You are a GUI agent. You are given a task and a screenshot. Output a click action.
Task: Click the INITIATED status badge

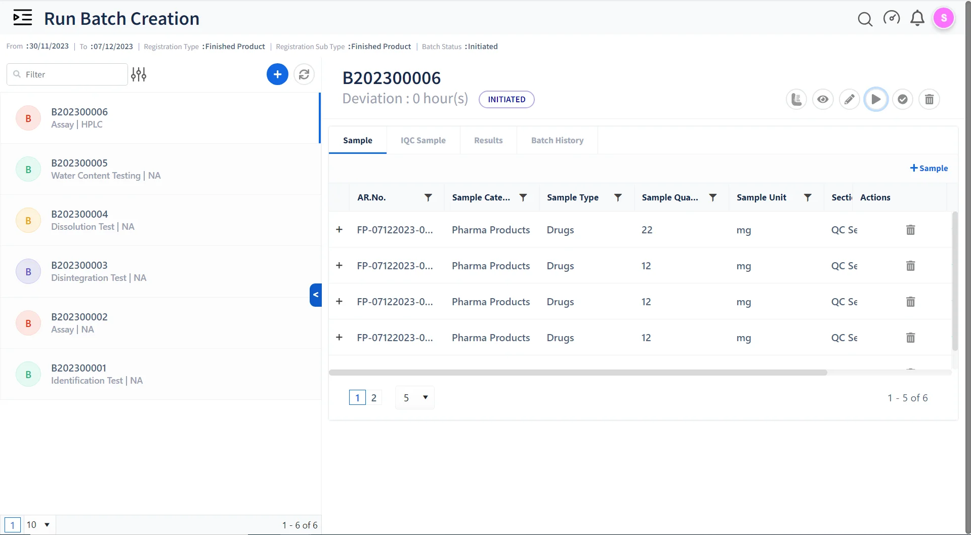pos(506,99)
